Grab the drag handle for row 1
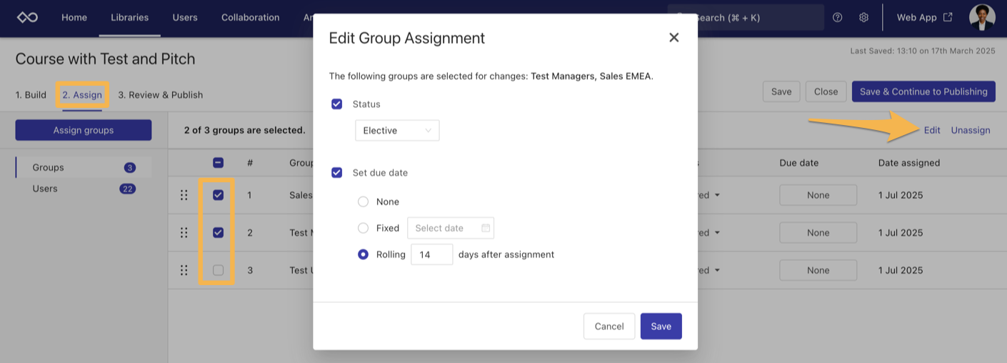This screenshot has width=1007, height=363. (x=184, y=195)
